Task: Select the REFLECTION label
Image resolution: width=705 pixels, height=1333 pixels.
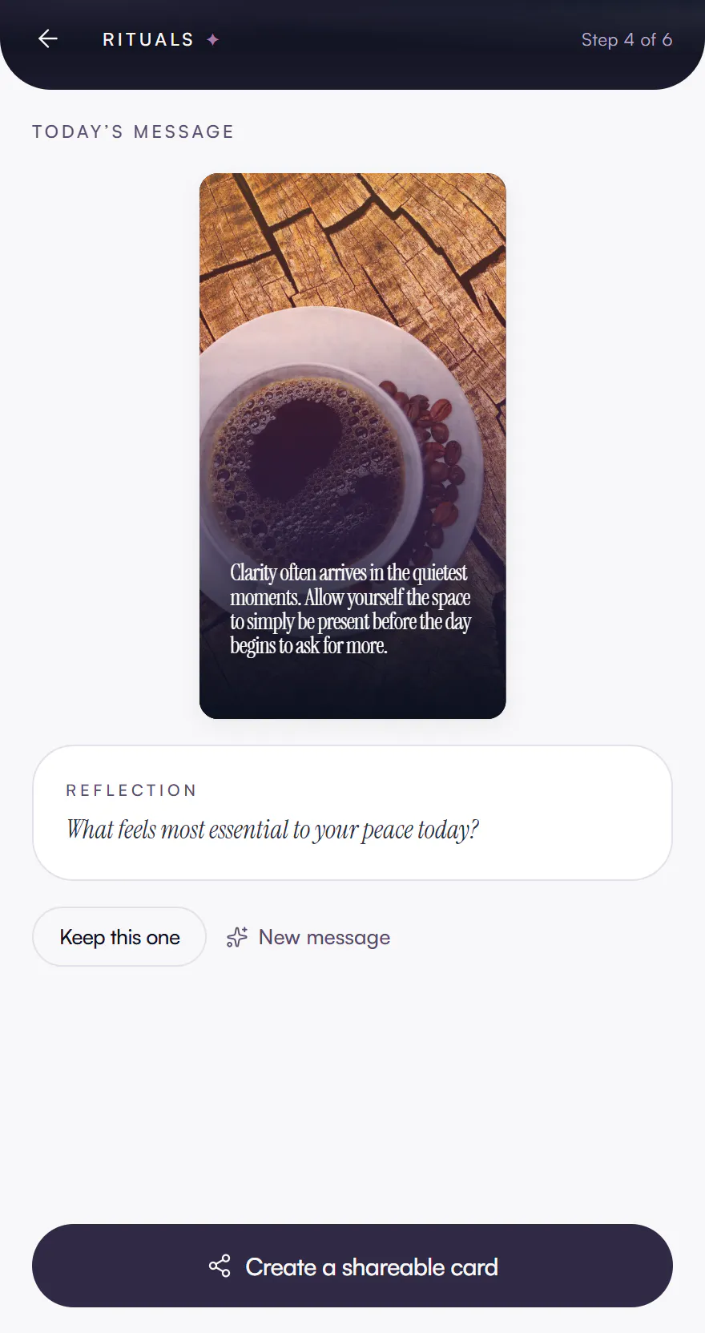Action: pyautogui.click(x=131, y=790)
